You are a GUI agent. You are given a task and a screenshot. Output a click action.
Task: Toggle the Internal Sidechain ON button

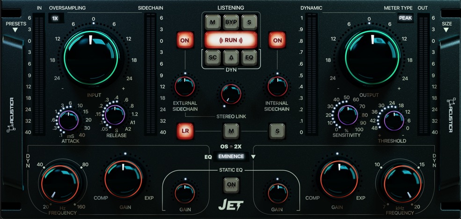click(x=277, y=40)
